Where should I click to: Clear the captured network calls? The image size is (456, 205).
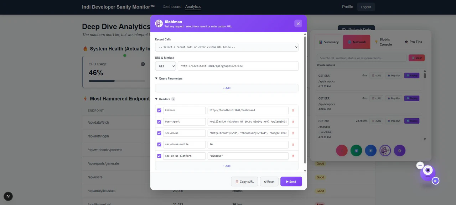click(x=416, y=58)
